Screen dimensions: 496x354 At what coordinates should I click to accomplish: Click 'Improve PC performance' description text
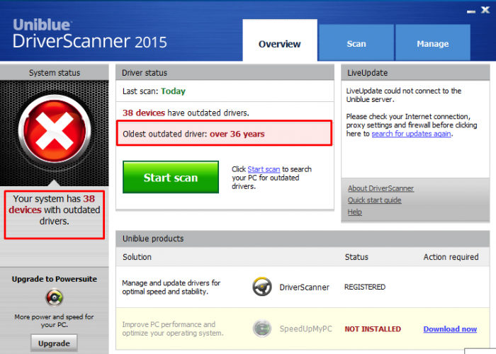tap(173, 329)
